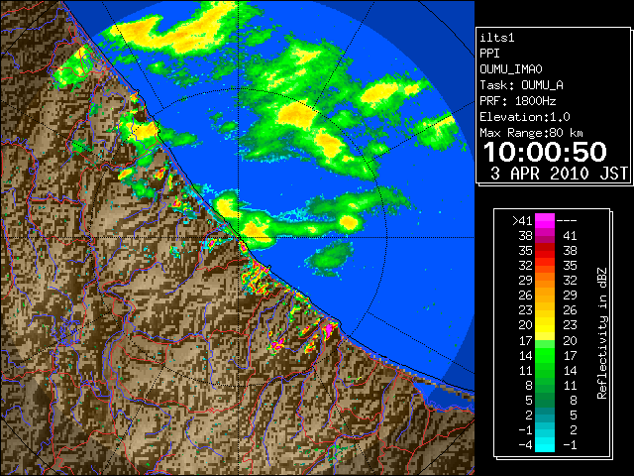The height and width of the screenshot is (476, 634).
Task: Pick the dark green legend band at 8 dBZ
Action: 545,386
